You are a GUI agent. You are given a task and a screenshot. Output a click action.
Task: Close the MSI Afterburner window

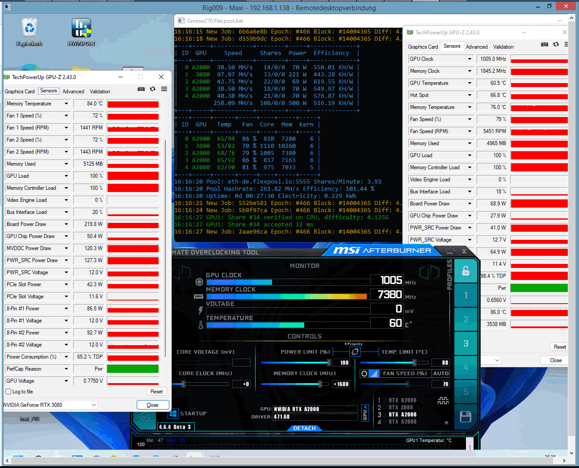[x=464, y=251]
